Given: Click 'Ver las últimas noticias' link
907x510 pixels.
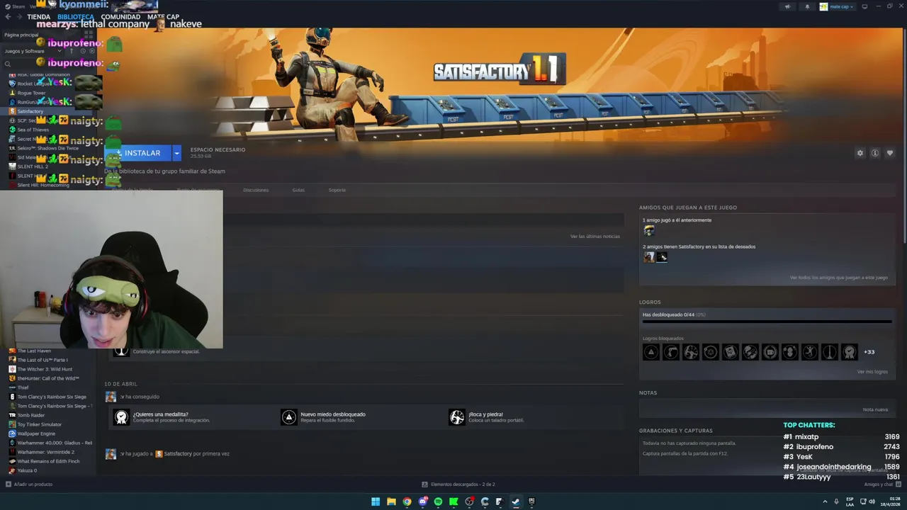Looking at the screenshot, I should pos(595,236).
